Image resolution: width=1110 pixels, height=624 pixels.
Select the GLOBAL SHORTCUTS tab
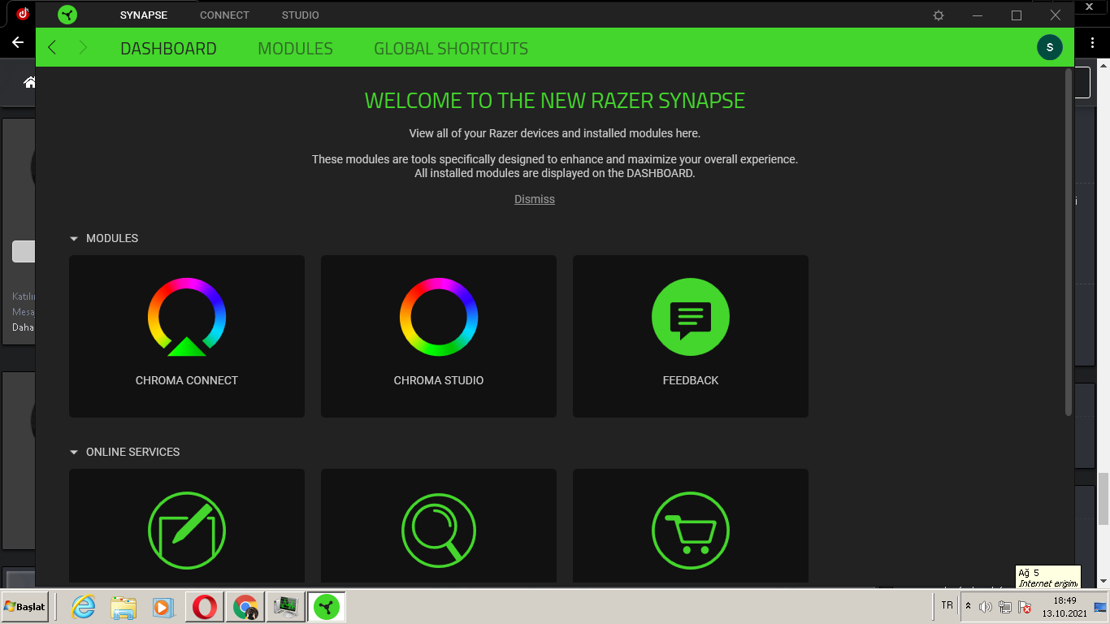pos(451,49)
